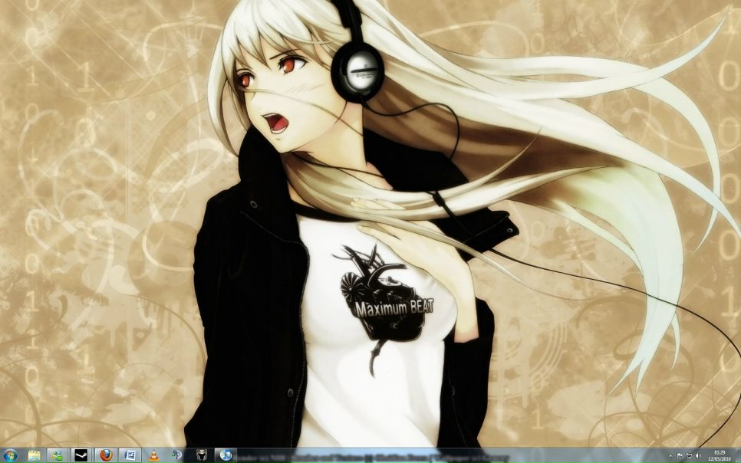Open Microsoft Word from the taskbar
741x463 pixels.
[129, 455]
